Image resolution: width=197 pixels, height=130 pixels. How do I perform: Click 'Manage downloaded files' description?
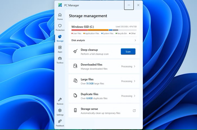(x=94, y=69)
